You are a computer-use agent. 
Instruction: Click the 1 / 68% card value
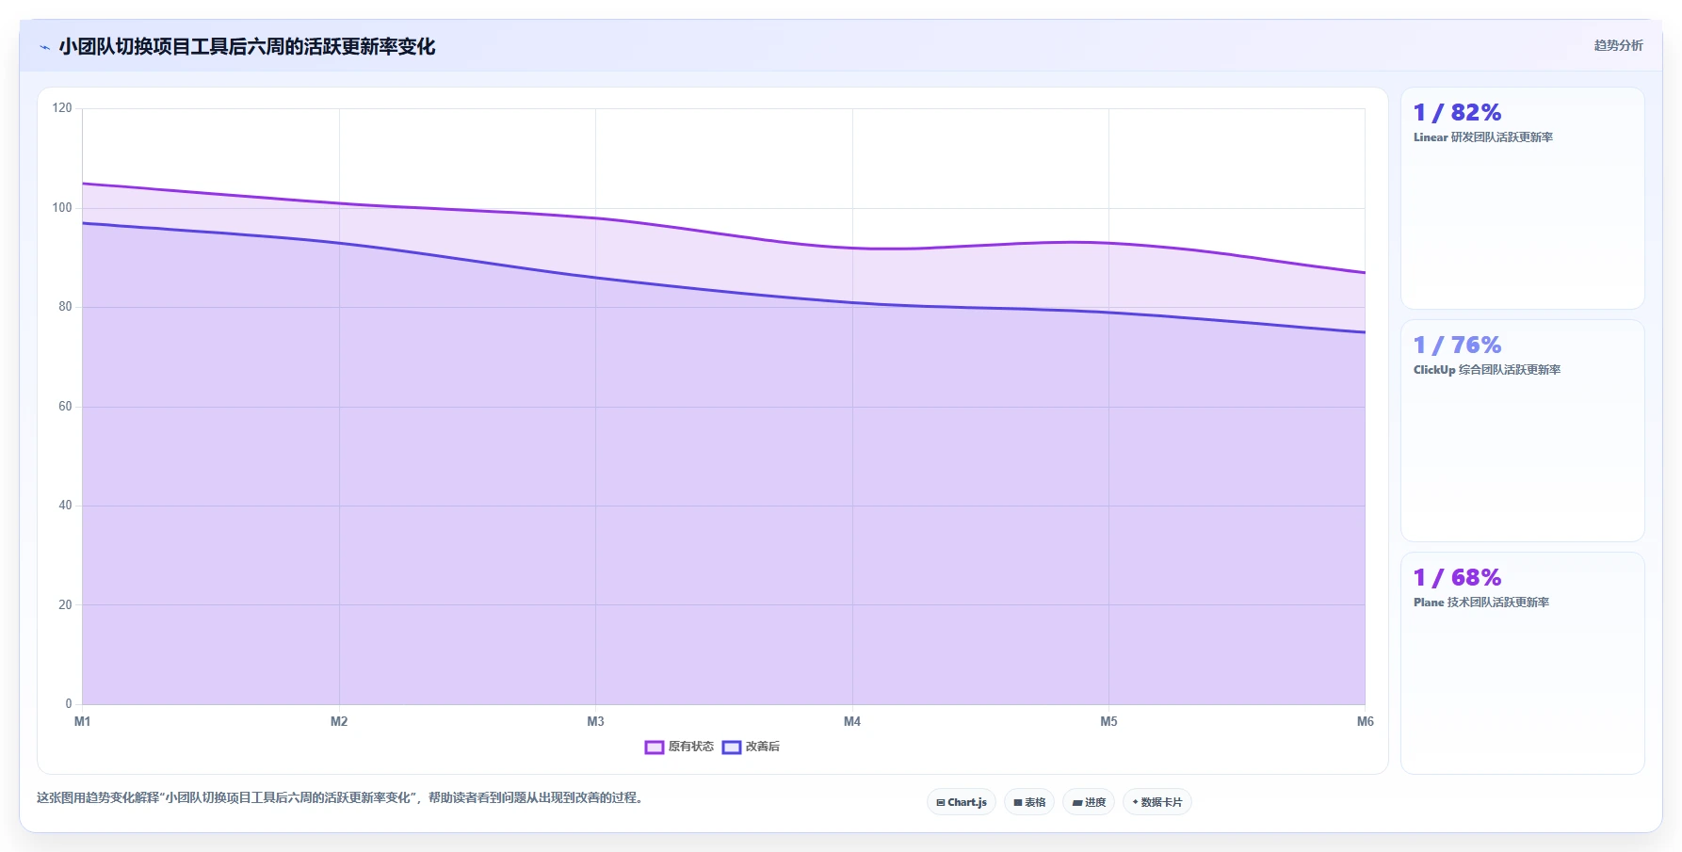[1457, 578]
